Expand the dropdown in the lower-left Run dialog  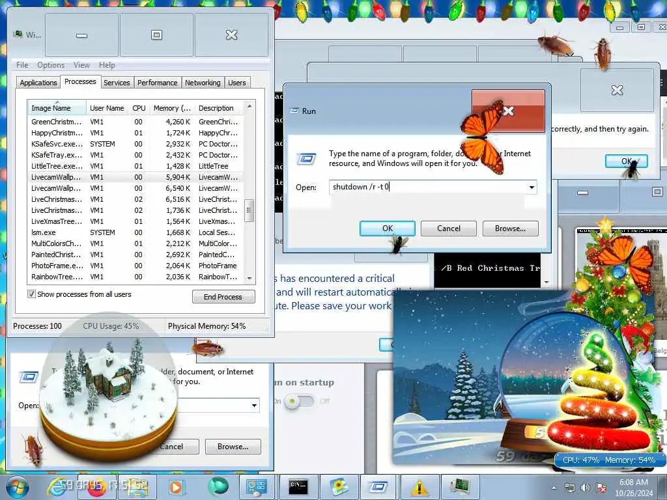254,405
